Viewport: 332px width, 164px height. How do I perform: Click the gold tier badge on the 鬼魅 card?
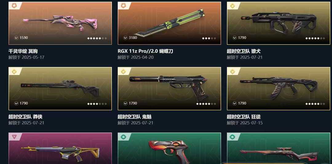124,72
